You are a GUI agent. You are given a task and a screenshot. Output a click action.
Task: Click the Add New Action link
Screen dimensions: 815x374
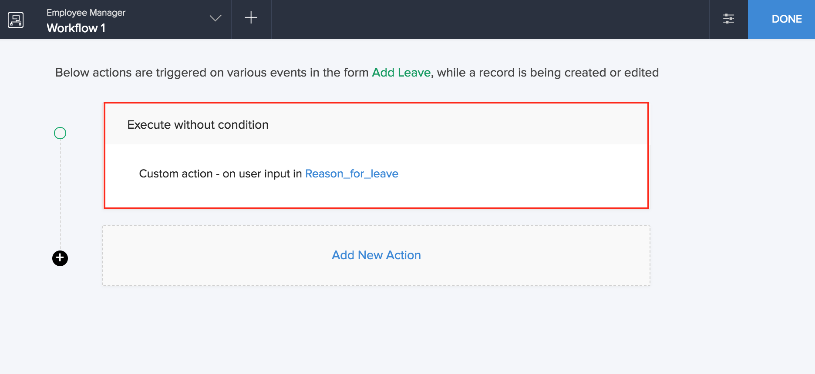[x=376, y=255]
